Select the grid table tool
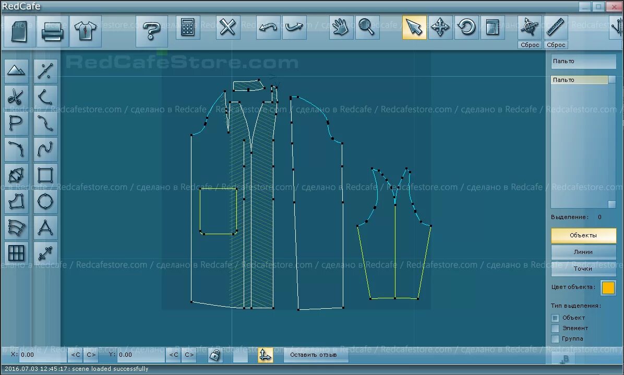Viewport: 624px width, 375px height. [x=16, y=253]
